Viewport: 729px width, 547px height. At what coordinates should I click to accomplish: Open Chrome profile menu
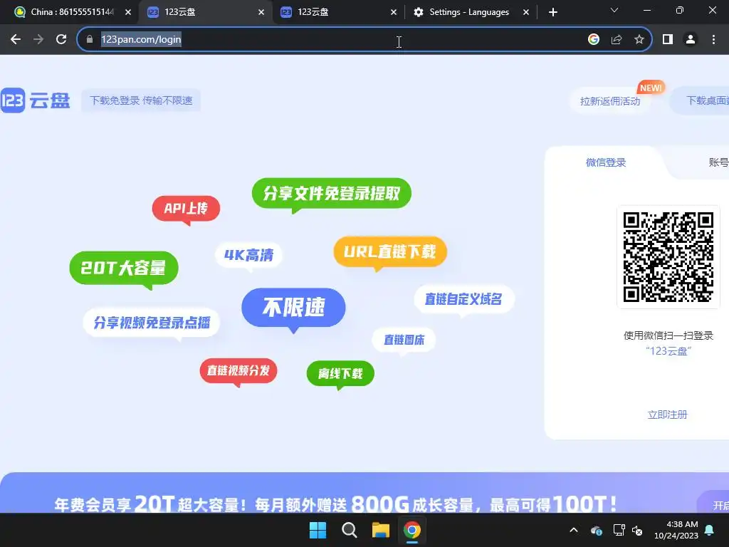(691, 40)
